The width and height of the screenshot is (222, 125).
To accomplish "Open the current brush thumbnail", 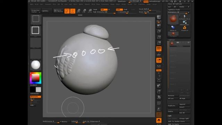I will (36, 19).
